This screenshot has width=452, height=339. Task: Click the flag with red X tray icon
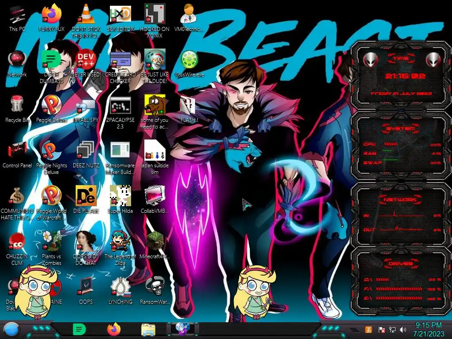pyautogui.click(x=382, y=330)
